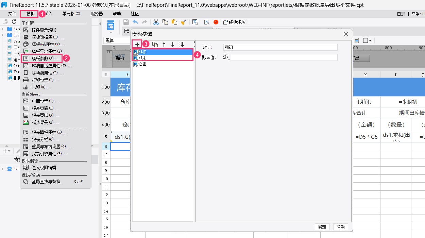Expand the first folder in file tree
The image size is (425, 238).
coord(3,29)
